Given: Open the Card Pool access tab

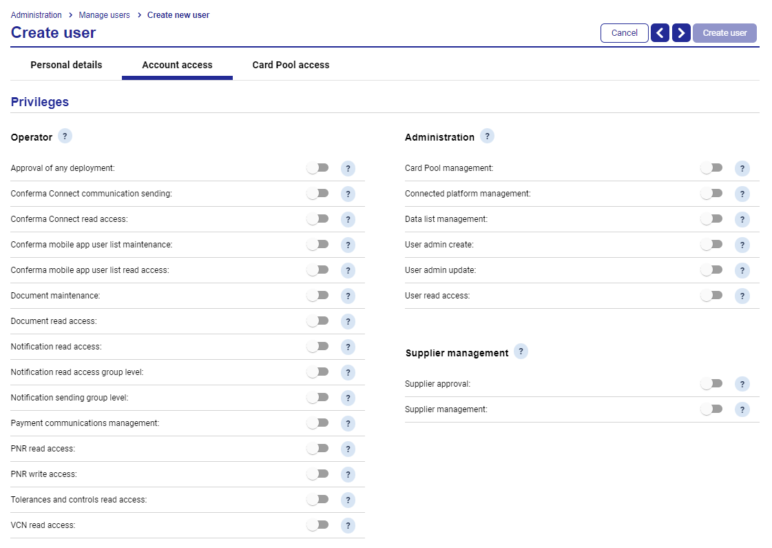Looking at the screenshot, I should click(x=291, y=65).
